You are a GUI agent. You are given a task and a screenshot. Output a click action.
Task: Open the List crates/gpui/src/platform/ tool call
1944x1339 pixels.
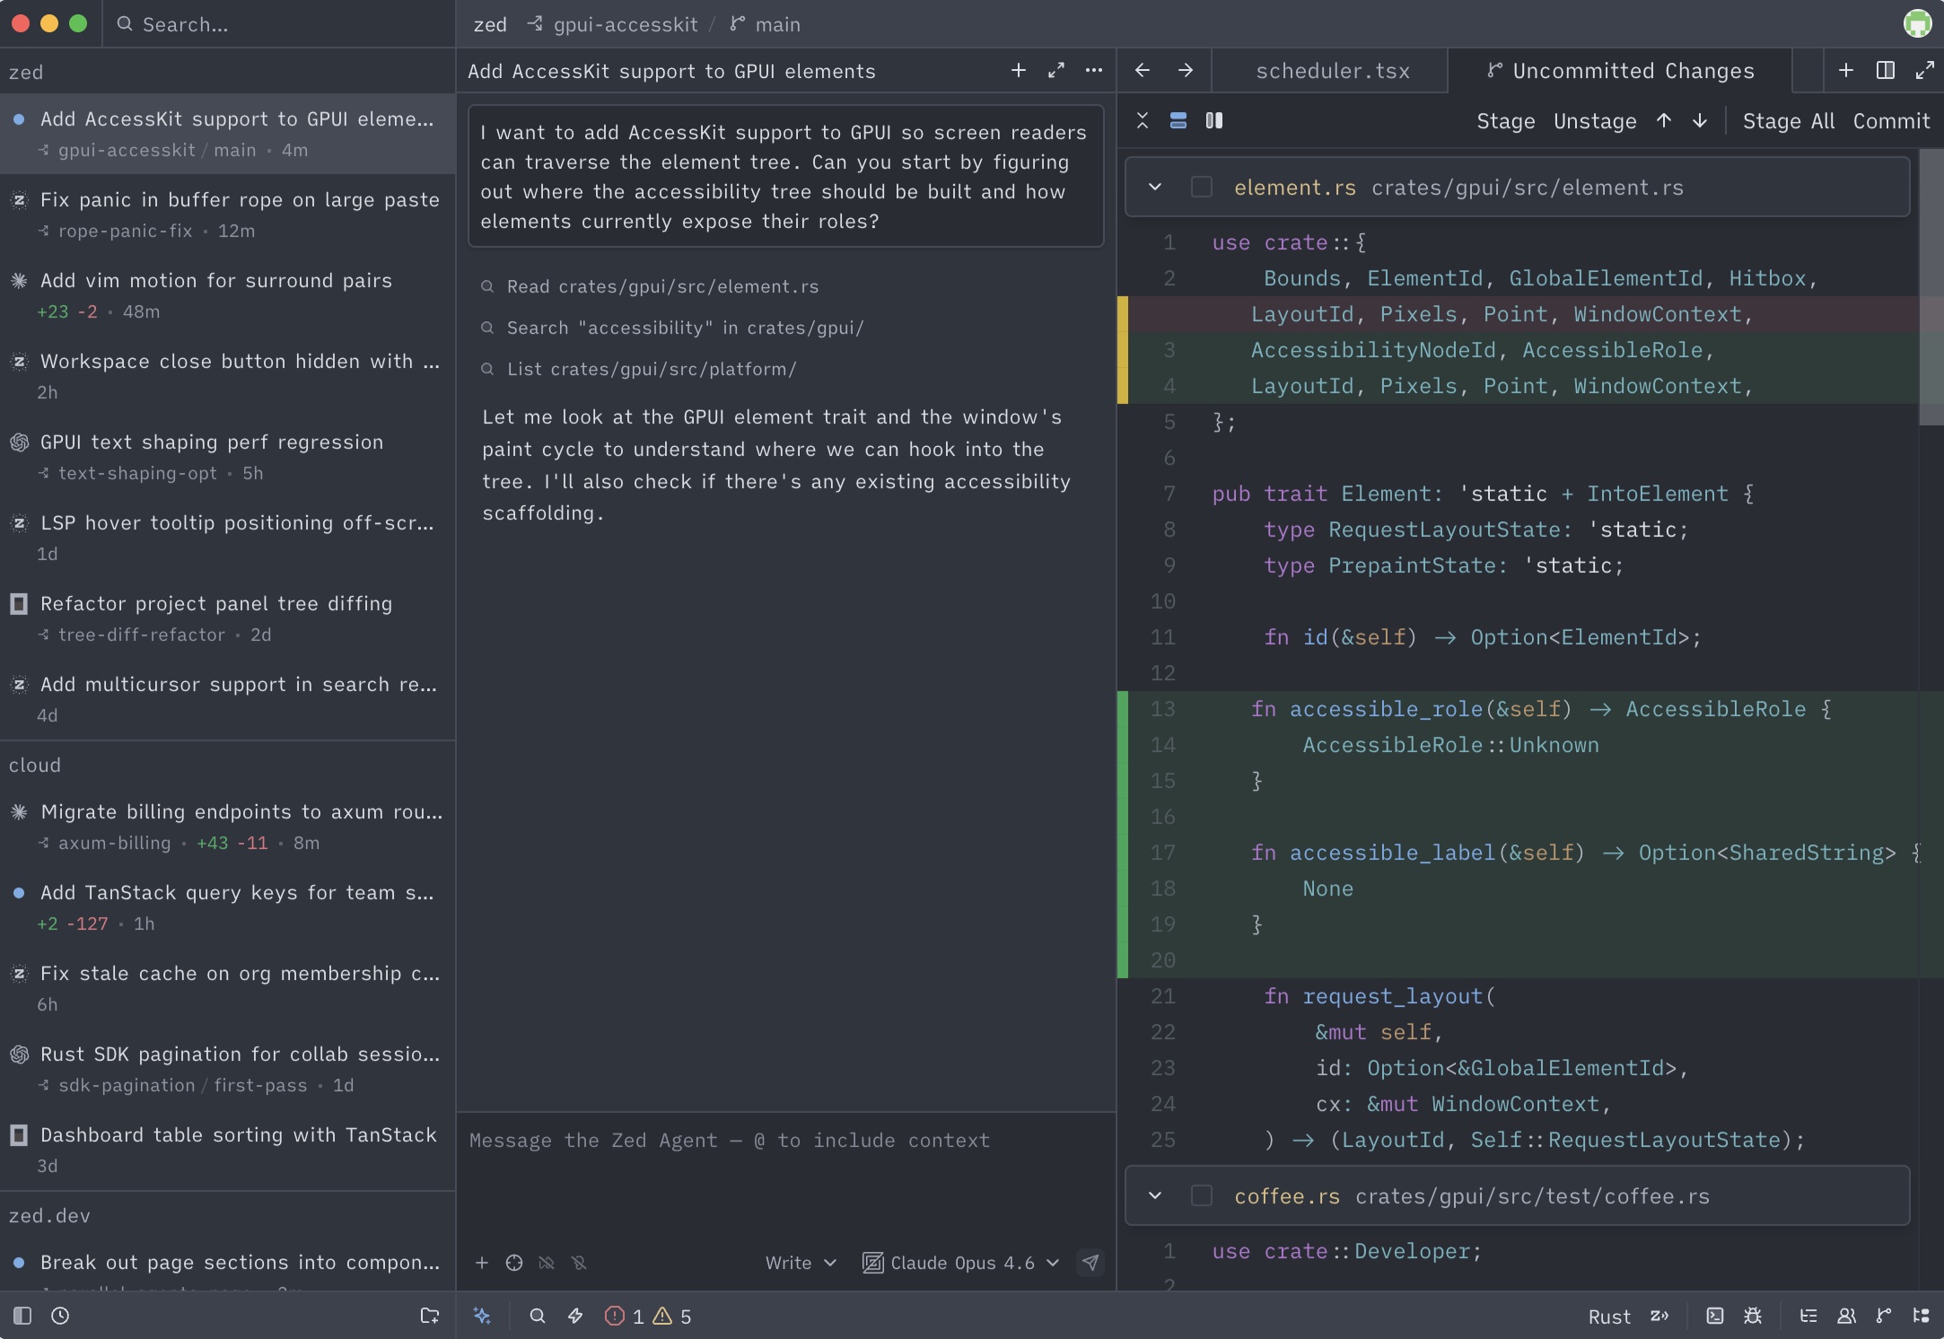click(x=638, y=369)
